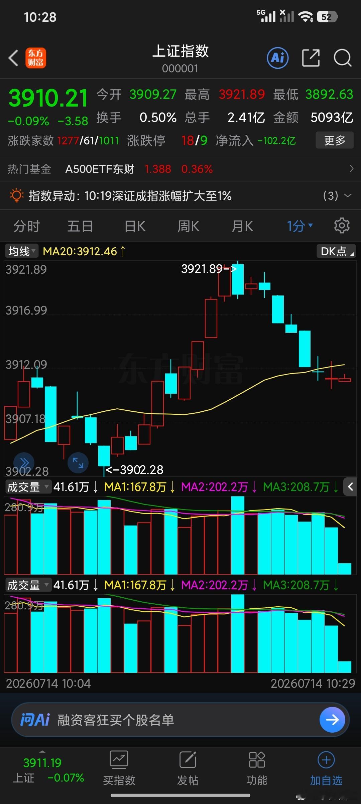
Task: Tap the 换手 0.50% value
Action: pyautogui.click(x=158, y=117)
